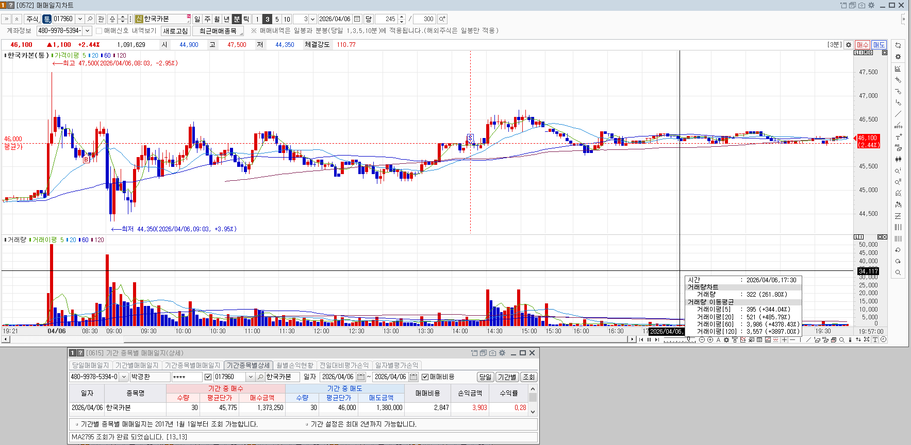Switch to 월별손익현황 tab
The height and width of the screenshot is (445, 911).
pyautogui.click(x=295, y=365)
